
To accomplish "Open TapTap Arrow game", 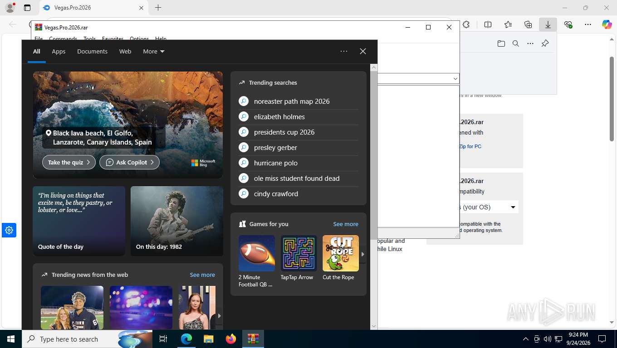I will [x=299, y=258].
